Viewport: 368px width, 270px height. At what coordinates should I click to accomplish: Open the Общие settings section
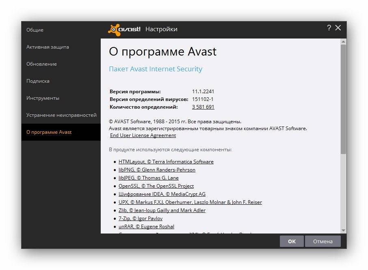[x=61, y=30]
